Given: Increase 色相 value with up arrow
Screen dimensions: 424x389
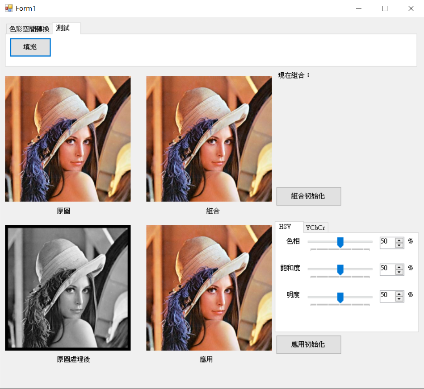Looking at the screenshot, I should pos(399,240).
